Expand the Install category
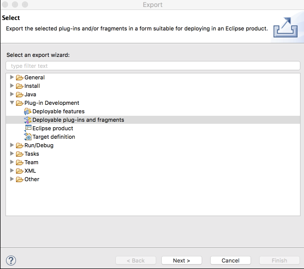 point(12,86)
